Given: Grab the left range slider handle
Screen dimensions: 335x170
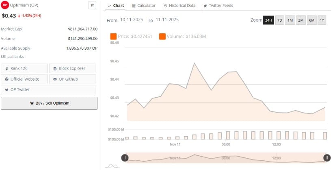Looking at the screenshot, I should 125,158.
